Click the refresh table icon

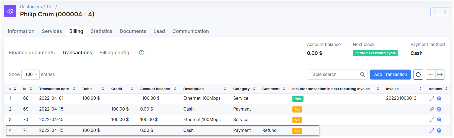418,75
